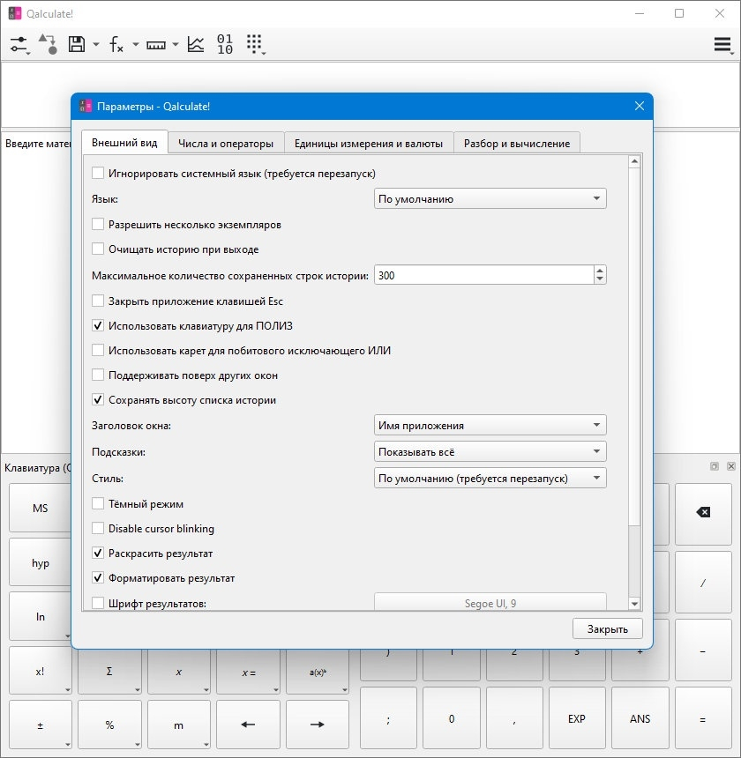Open the Заголовок окна dropdown

[x=490, y=426]
